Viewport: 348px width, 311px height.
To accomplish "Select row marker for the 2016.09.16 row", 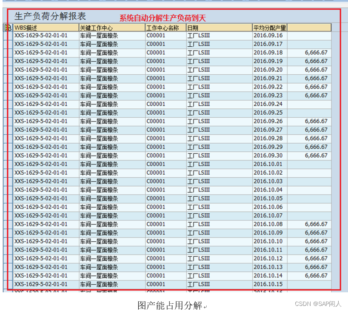I will 8,36.
